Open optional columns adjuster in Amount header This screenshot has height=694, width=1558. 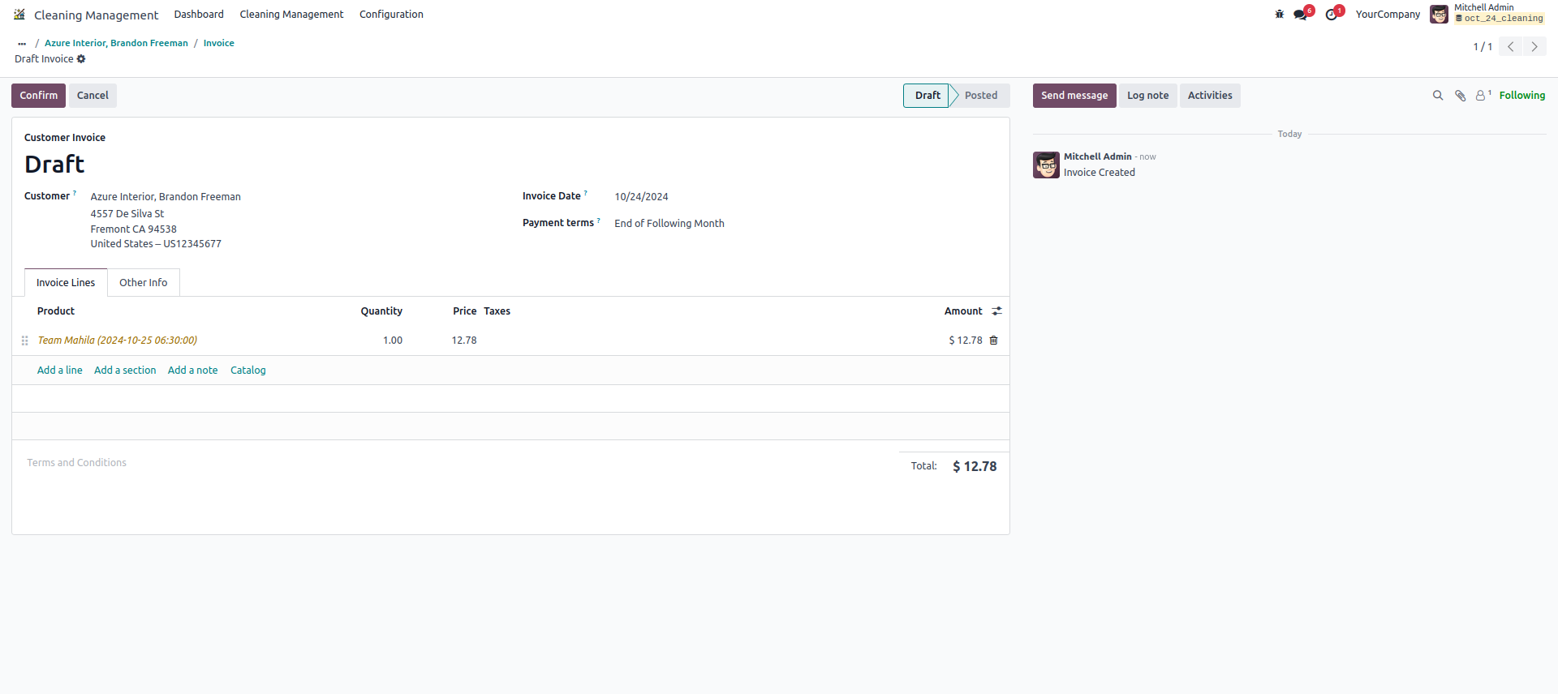[997, 311]
